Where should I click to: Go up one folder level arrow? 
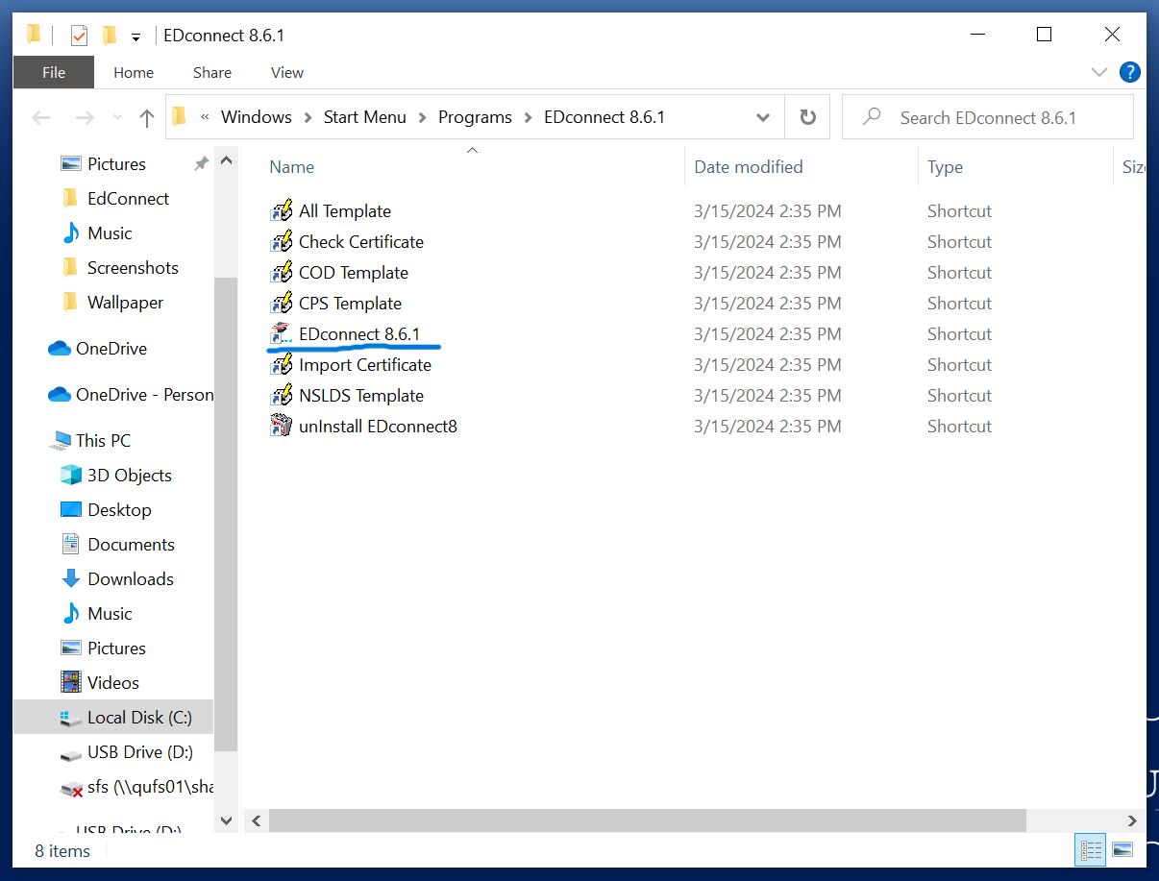[x=147, y=118]
